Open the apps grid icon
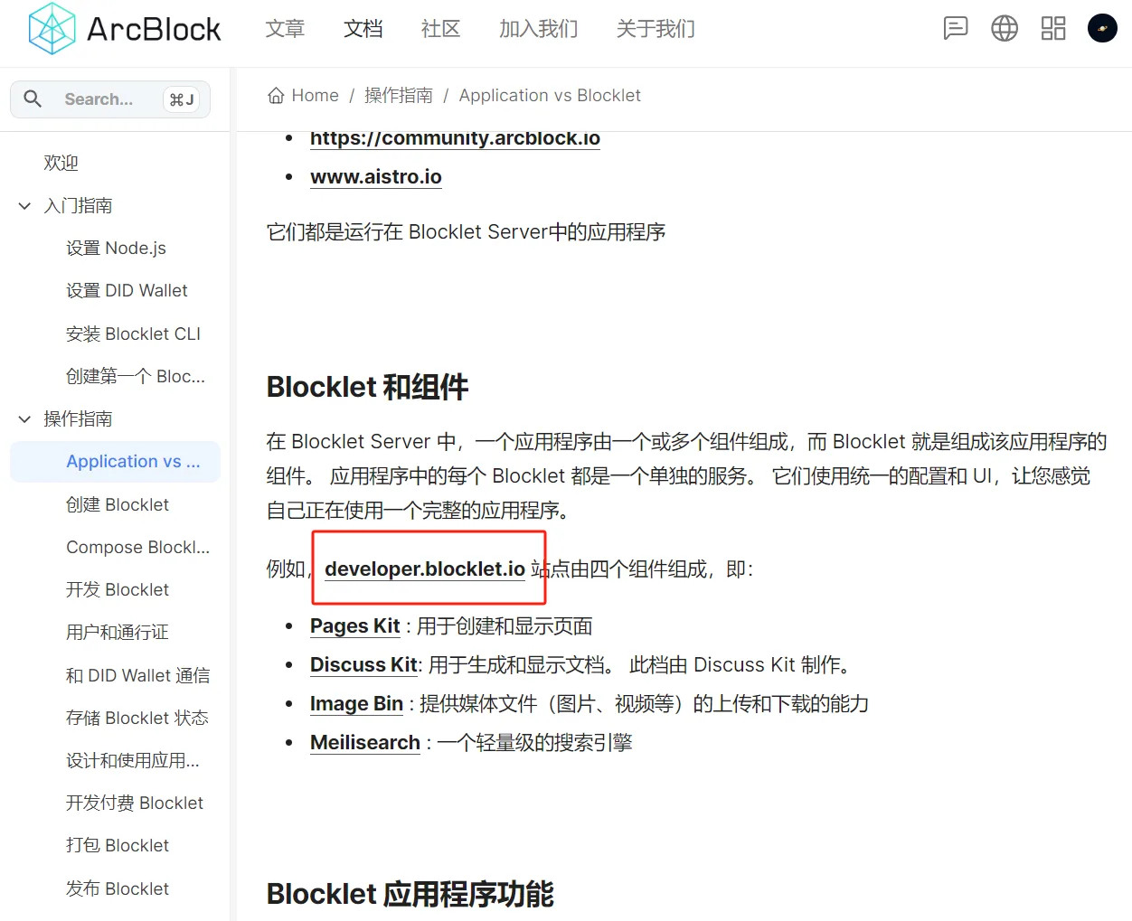1132x921 pixels. coord(1053,28)
